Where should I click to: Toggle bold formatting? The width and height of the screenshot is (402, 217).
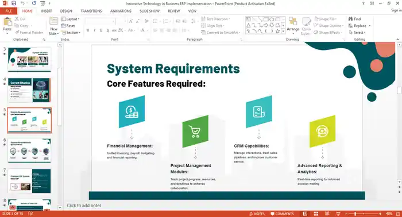tap(88, 30)
